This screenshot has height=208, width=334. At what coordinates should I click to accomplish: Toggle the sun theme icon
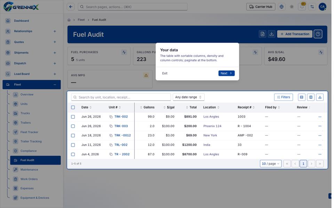292,7
